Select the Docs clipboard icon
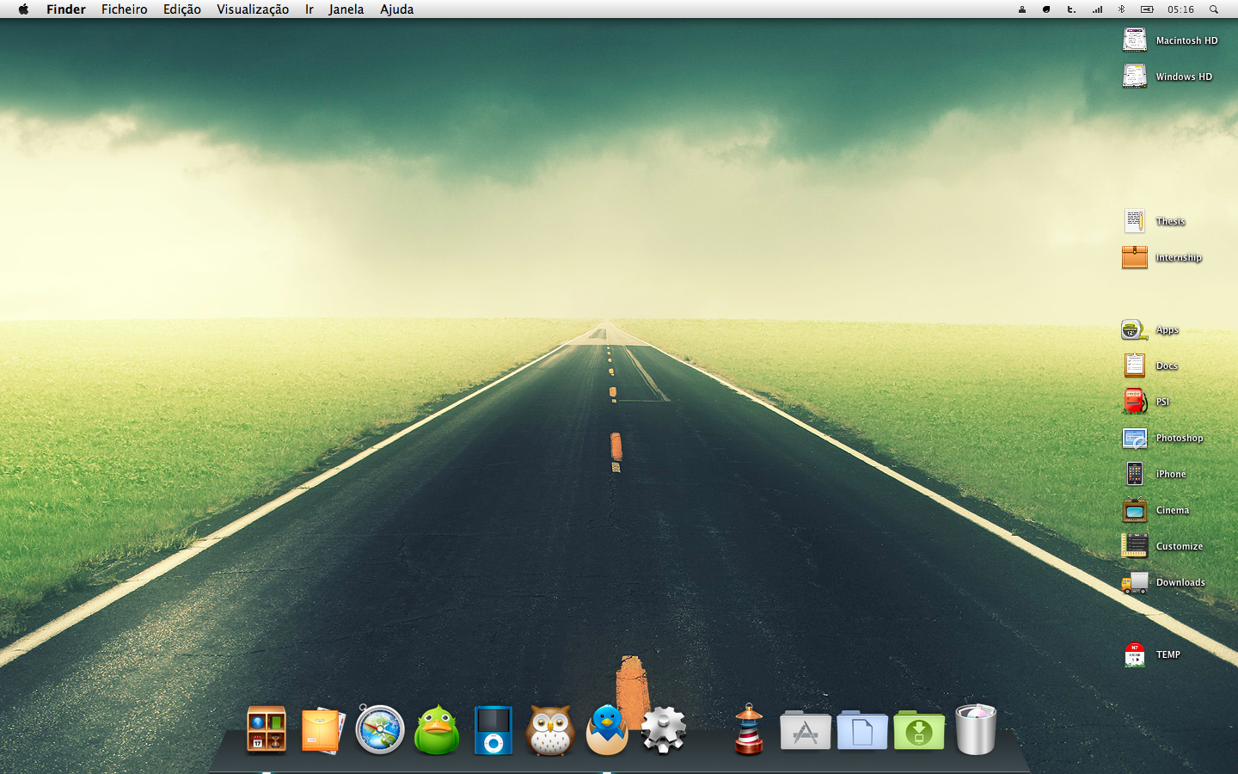The height and width of the screenshot is (774, 1238). click(1135, 365)
